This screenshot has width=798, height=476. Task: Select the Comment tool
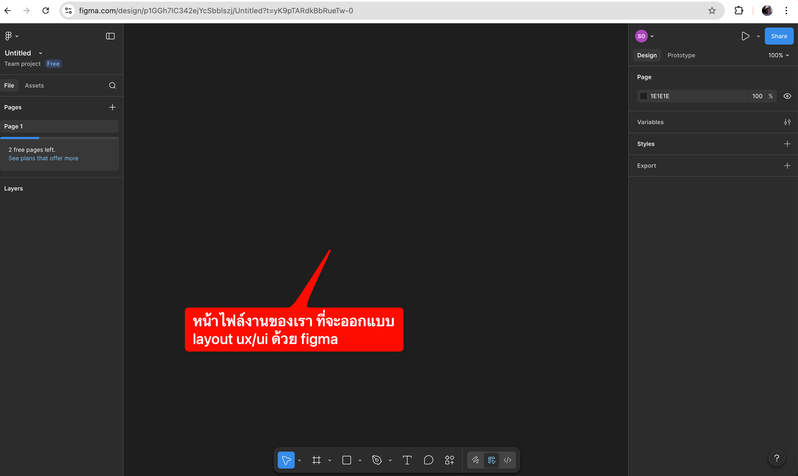[x=428, y=460]
